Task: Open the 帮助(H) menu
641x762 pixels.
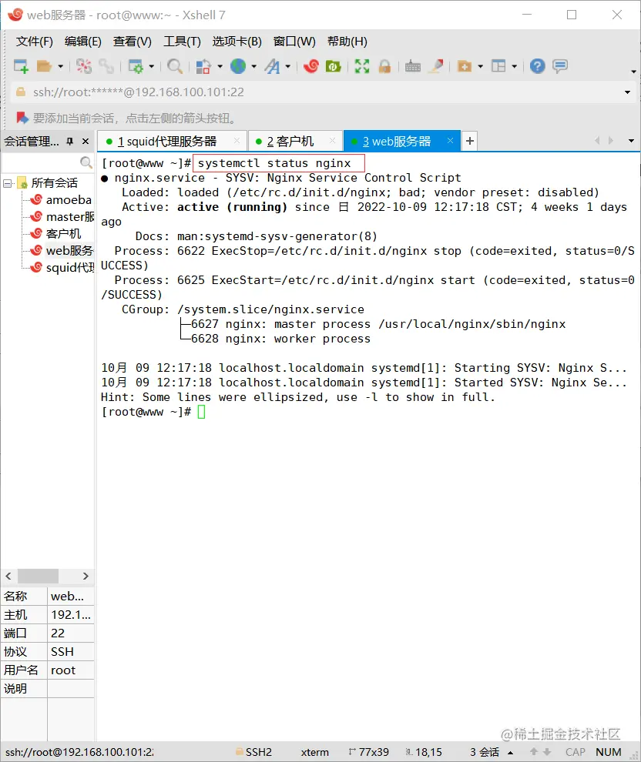Action: point(347,42)
